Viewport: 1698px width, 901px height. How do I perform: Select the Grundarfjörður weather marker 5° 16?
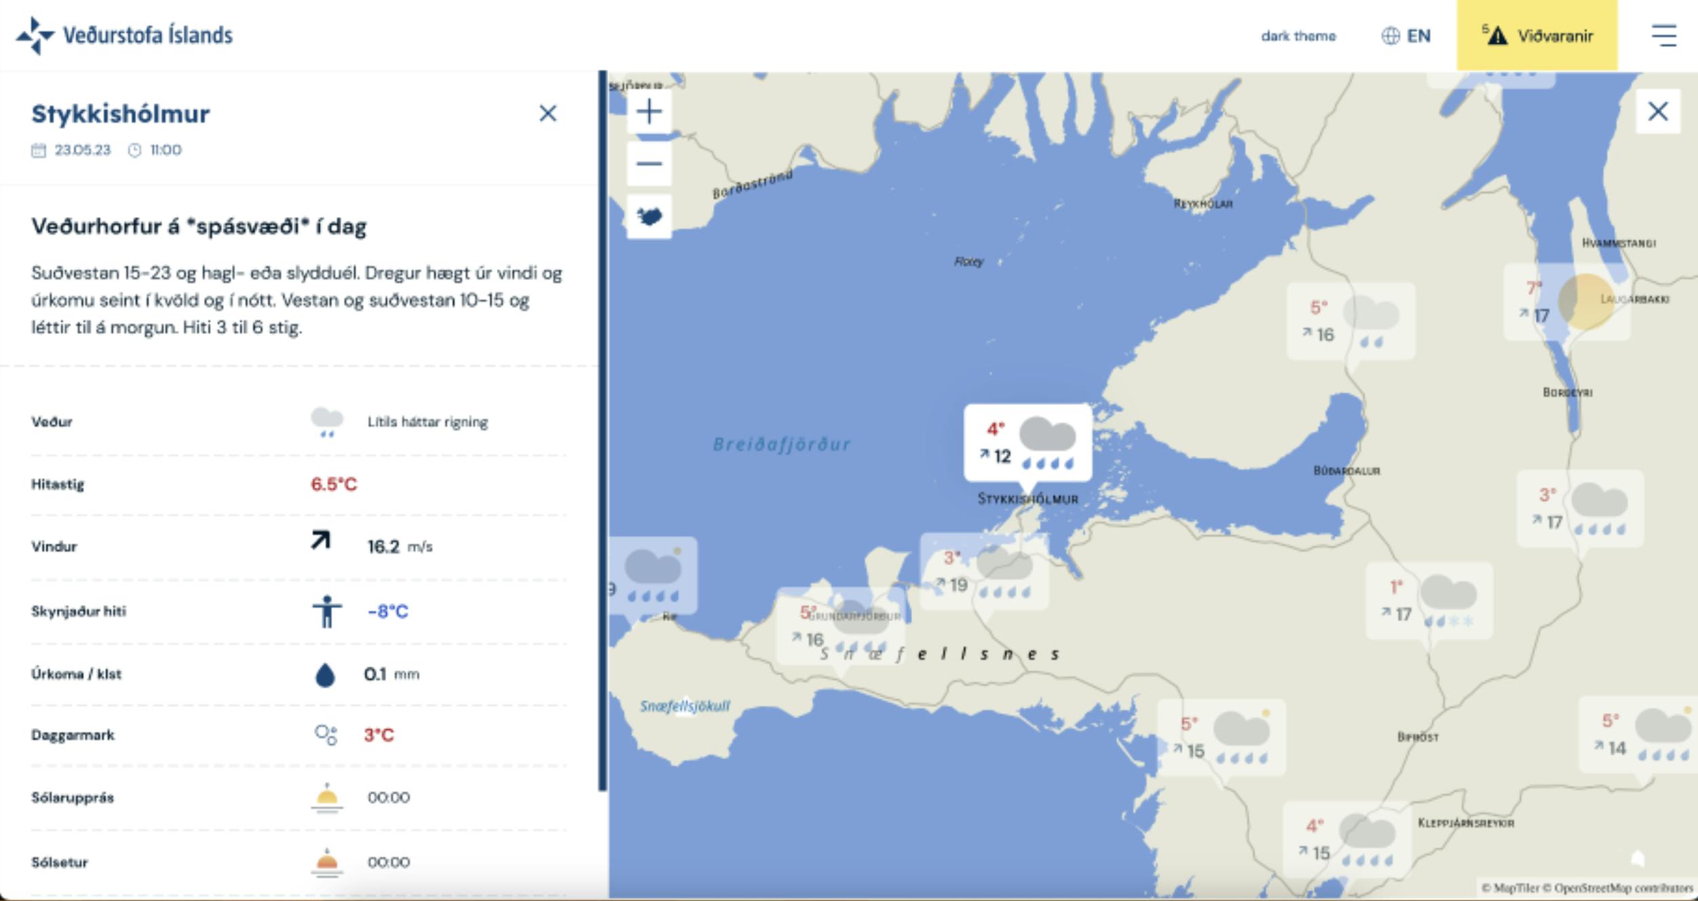840,626
